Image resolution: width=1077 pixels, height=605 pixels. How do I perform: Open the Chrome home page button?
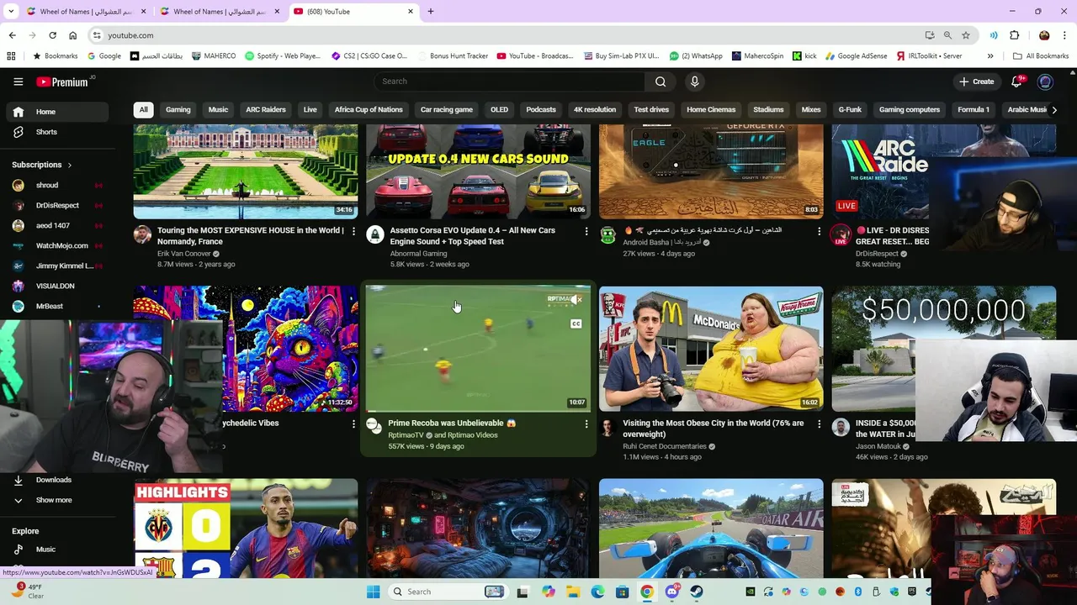tap(73, 35)
